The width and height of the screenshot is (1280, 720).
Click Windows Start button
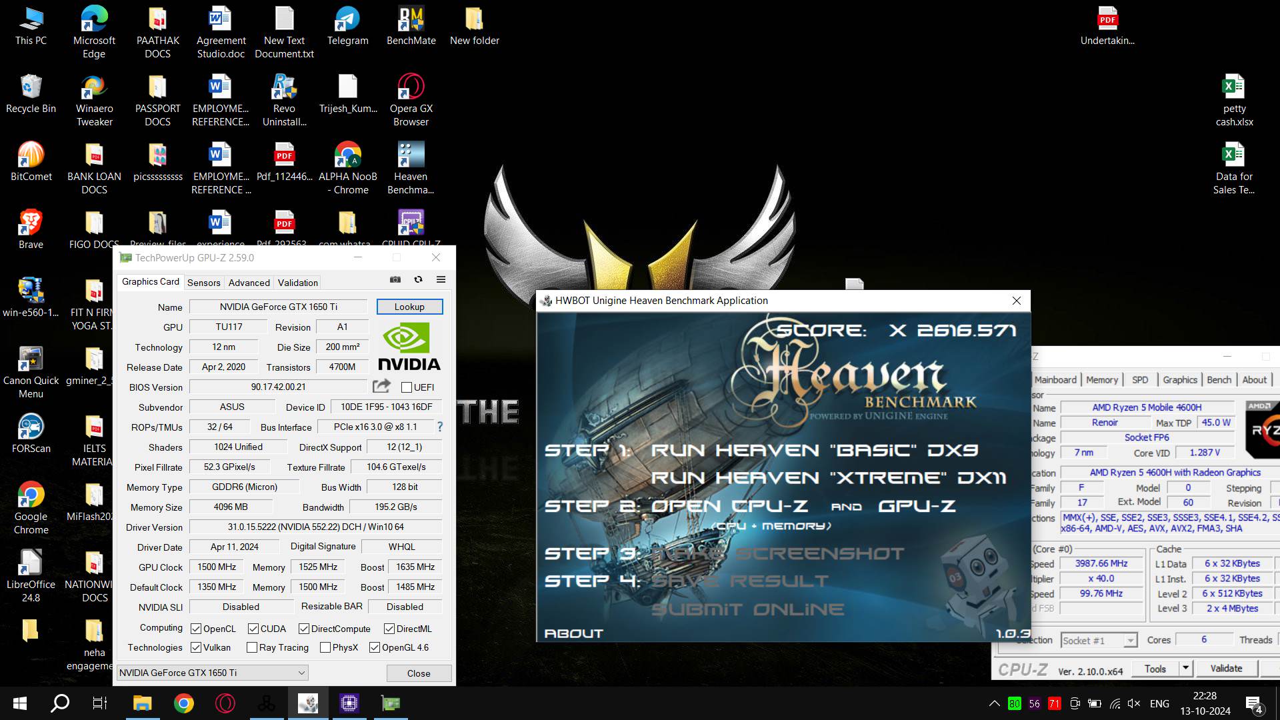[x=20, y=703]
